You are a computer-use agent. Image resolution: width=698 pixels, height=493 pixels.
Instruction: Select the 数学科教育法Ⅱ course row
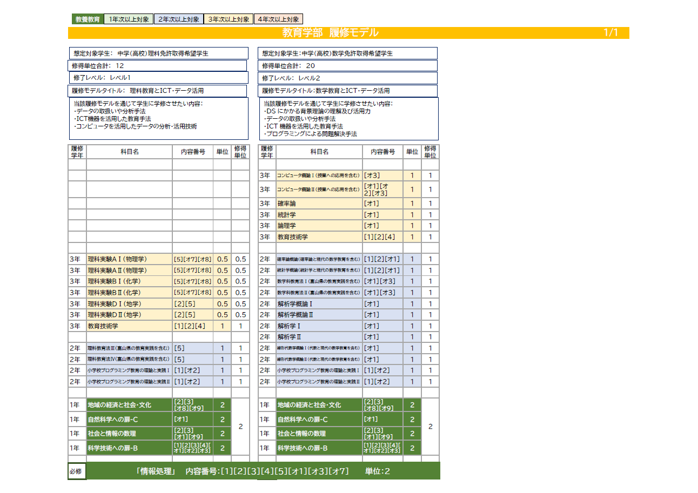point(349,293)
